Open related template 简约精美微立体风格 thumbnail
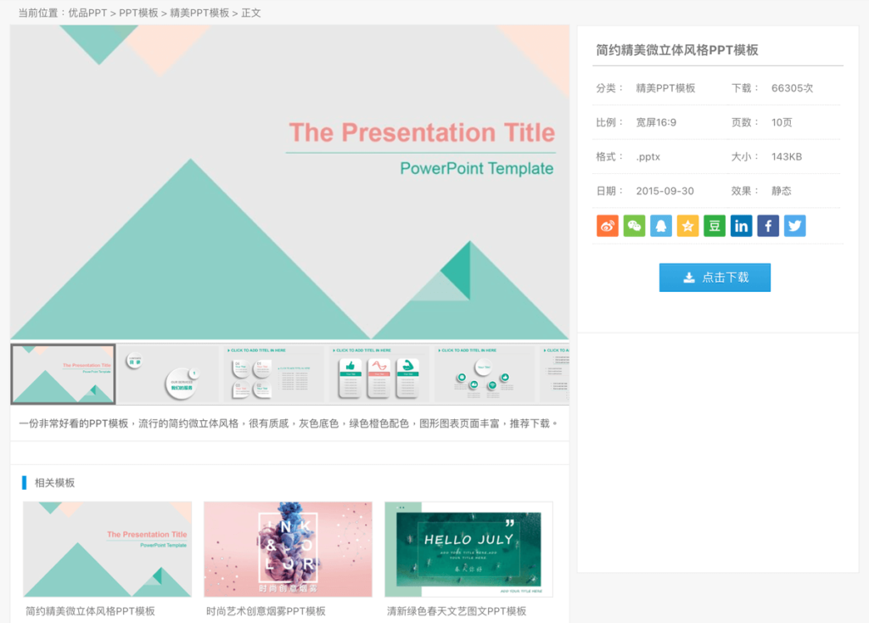 tap(108, 549)
